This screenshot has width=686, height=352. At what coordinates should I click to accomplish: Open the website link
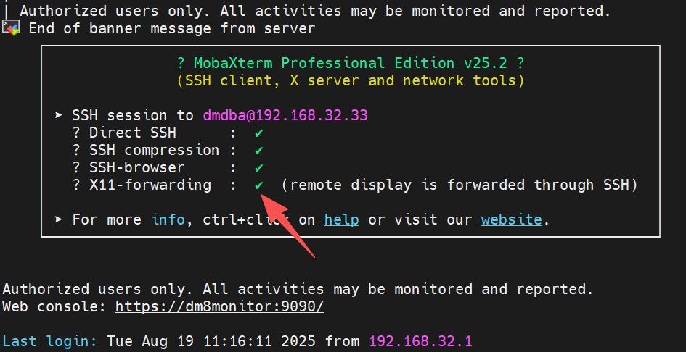coord(512,219)
